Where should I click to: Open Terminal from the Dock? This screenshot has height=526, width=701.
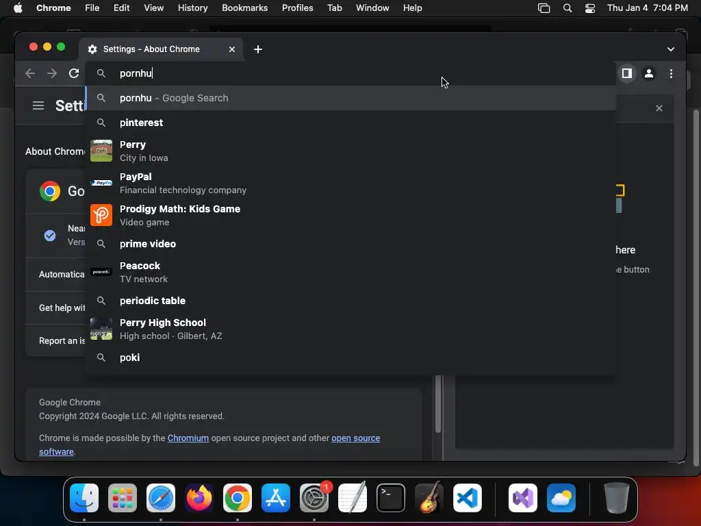click(391, 498)
